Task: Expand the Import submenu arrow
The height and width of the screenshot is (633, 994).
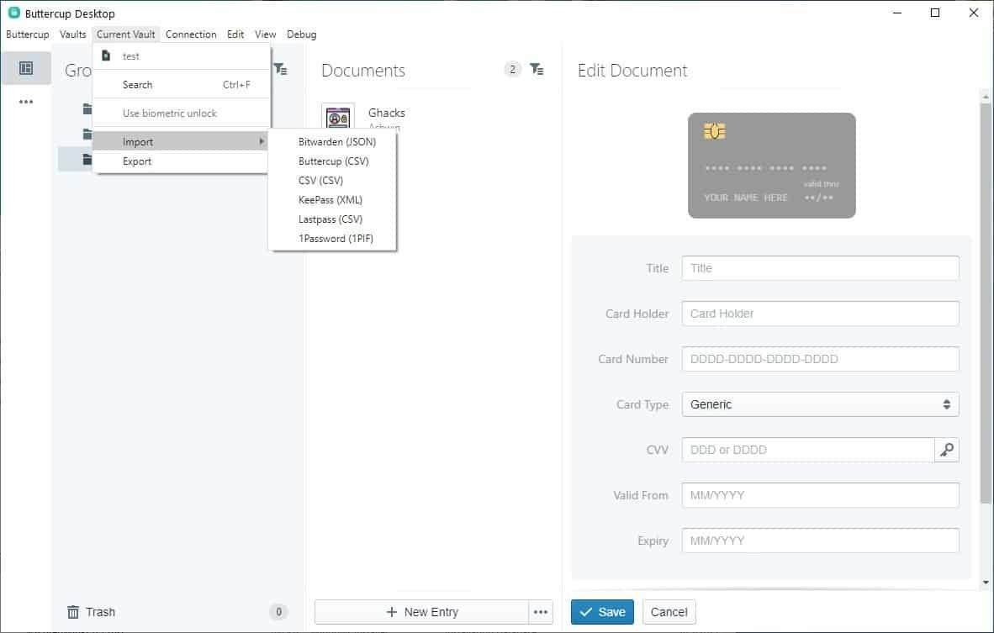Action: (262, 141)
